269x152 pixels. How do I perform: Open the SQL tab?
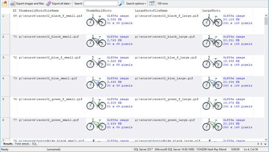(x=34, y=144)
